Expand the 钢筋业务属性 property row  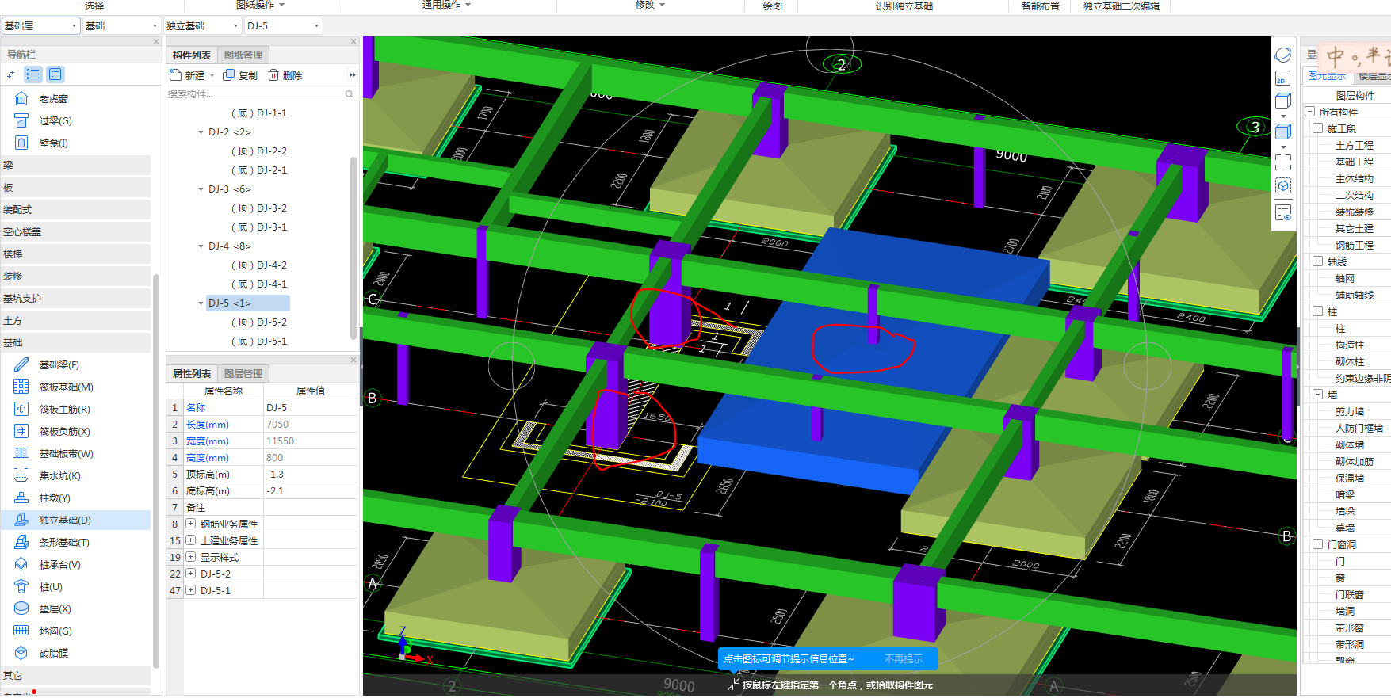pos(191,524)
